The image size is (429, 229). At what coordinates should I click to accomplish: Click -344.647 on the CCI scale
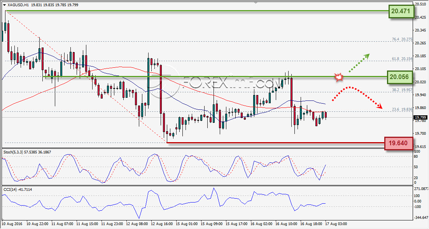(x=421, y=218)
